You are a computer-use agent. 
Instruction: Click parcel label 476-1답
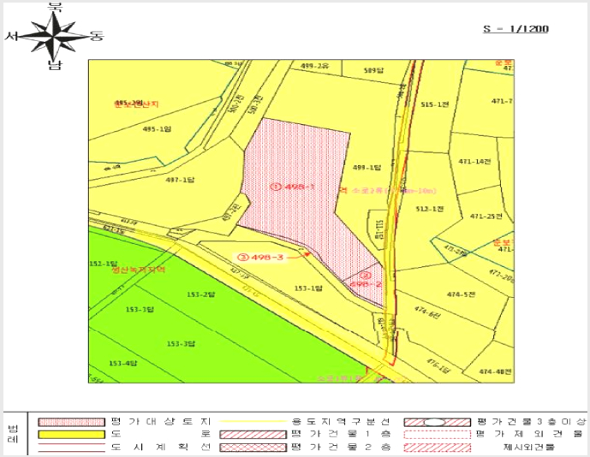click(x=438, y=366)
